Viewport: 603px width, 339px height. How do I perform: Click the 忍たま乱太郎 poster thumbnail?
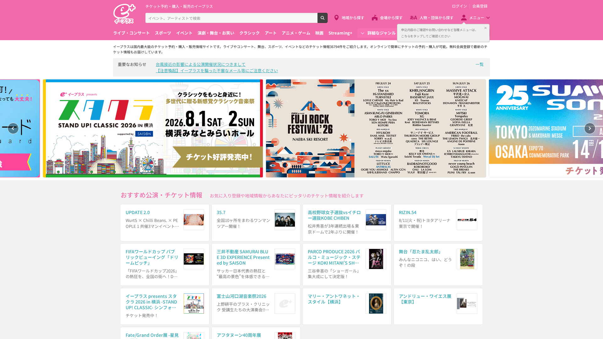click(x=467, y=259)
